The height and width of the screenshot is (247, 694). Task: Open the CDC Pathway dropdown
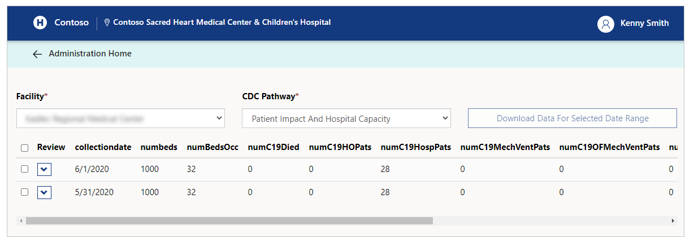[346, 119]
